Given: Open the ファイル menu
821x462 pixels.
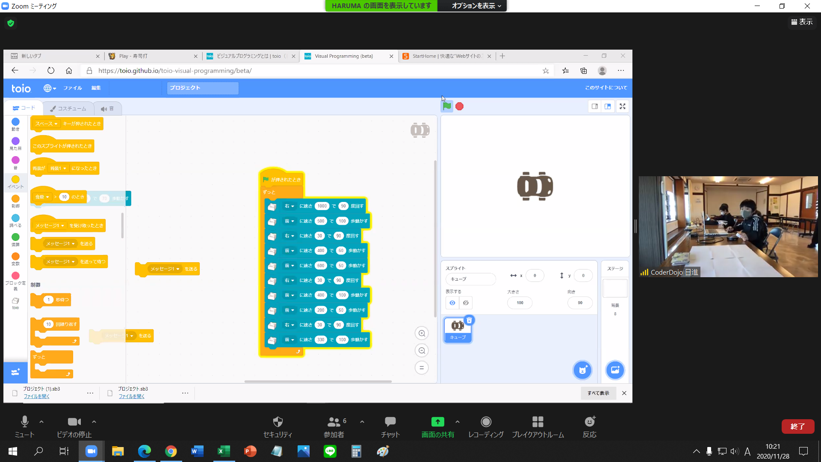Looking at the screenshot, I should click(x=73, y=88).
